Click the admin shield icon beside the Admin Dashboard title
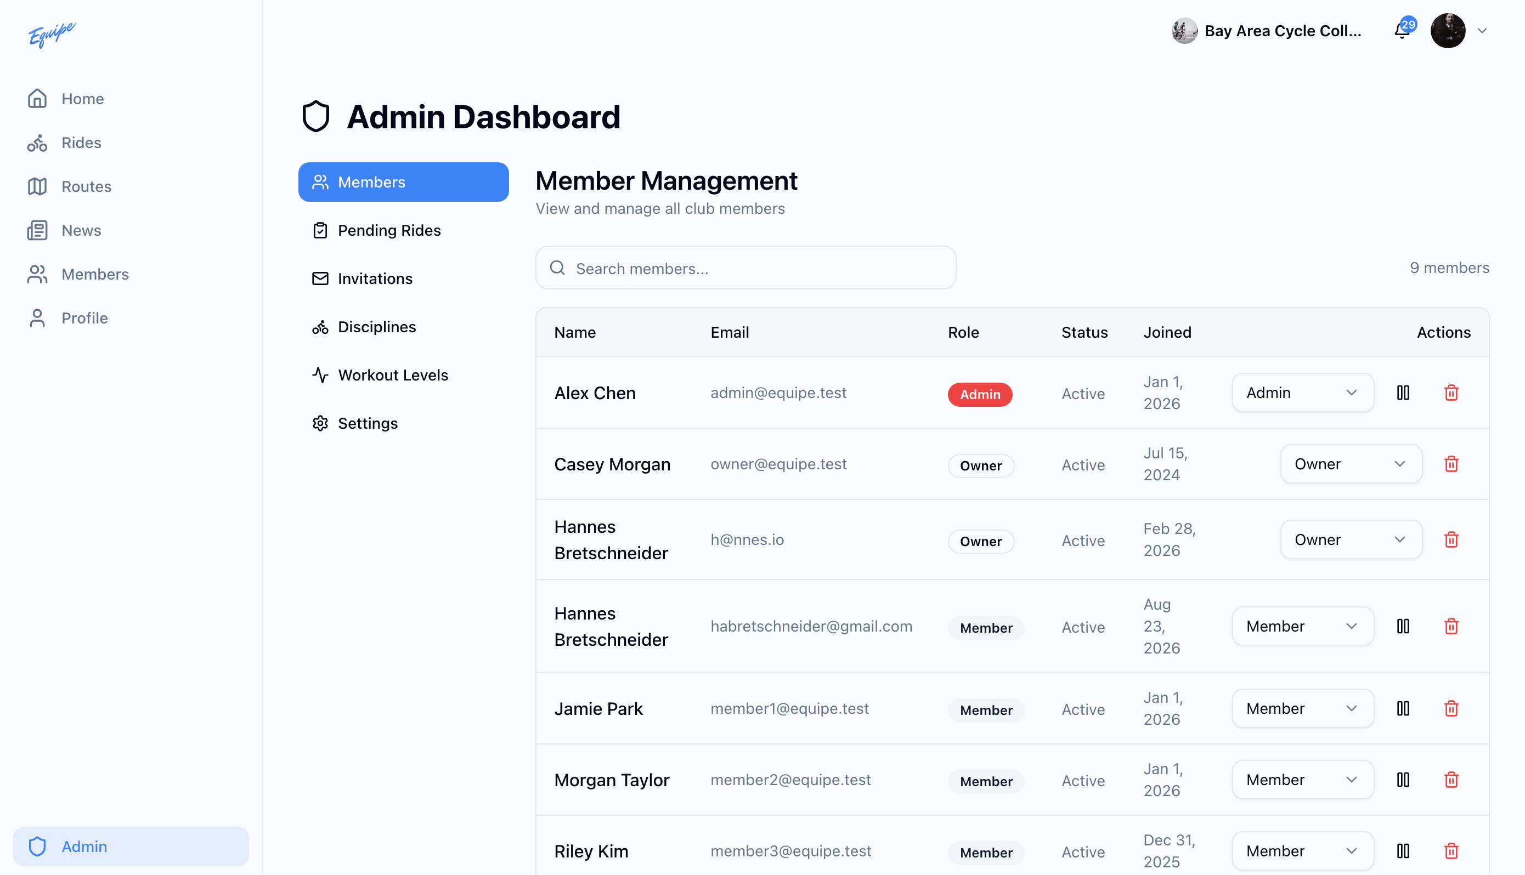 coord(315,117)
